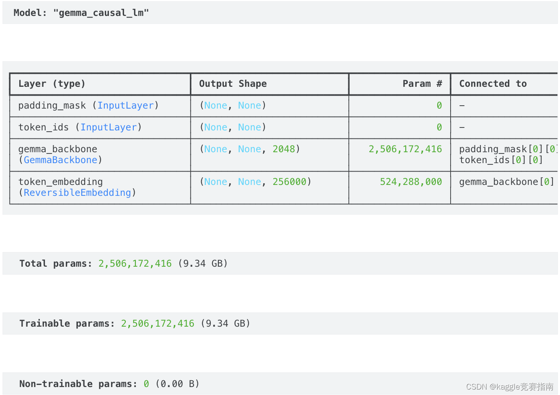Click the Trainable params value 2,506,172,416
Viewport: 560px width, 395px height.
[x=158, y=324]
